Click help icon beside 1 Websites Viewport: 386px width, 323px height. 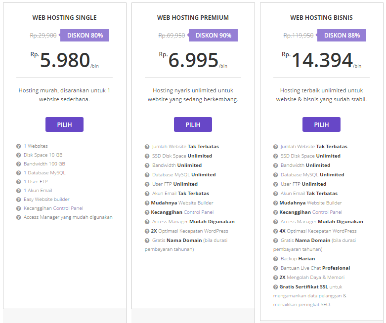coord(18,146)
